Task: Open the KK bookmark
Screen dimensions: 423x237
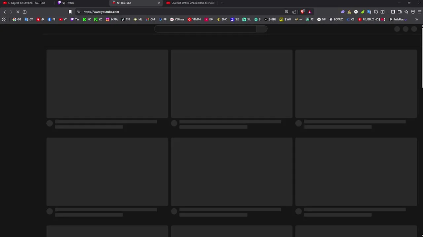Action: [87, 19]
